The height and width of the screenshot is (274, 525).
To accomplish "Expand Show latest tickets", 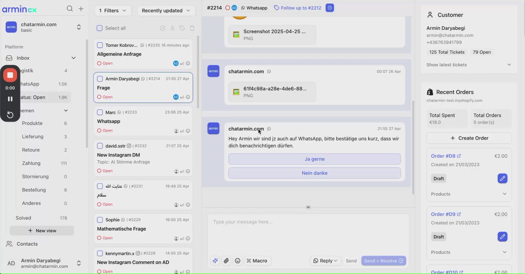I will [469, 65].
